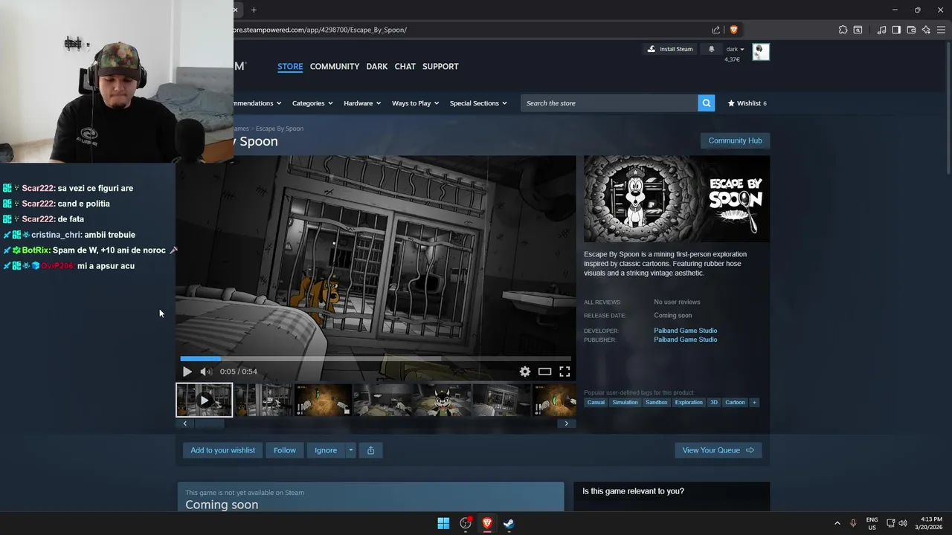The height and width of the screenshot is (535, 952).
Task: Open the Wishlist link
Action: [x=747, y=103]
